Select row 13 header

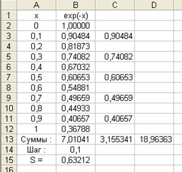tap(9, 139)
